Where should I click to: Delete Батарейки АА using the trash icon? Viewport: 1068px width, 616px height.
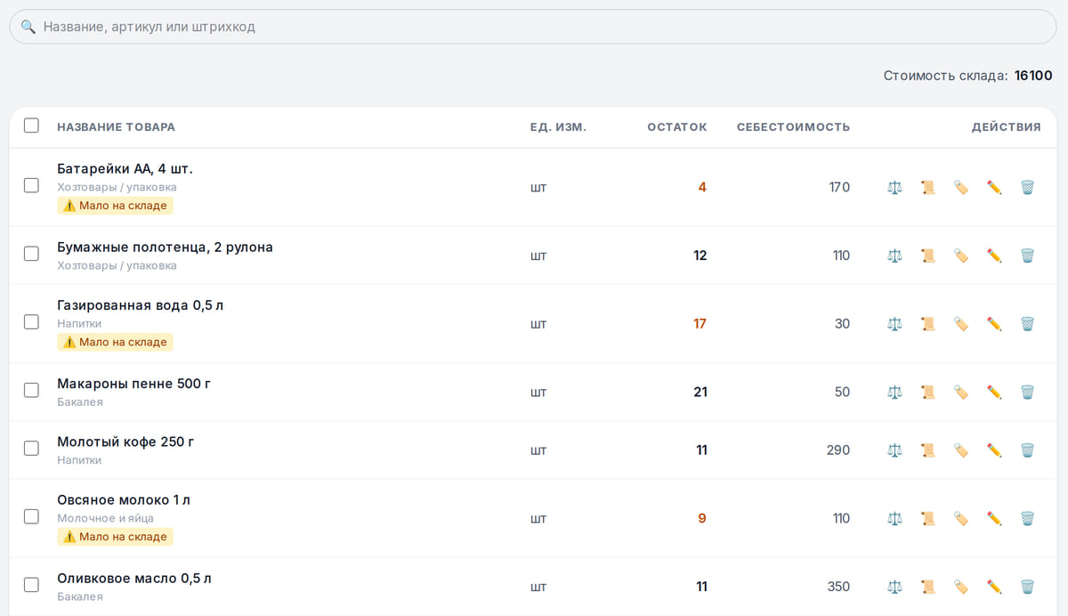pyautogui.click(x=1027, y=187)
